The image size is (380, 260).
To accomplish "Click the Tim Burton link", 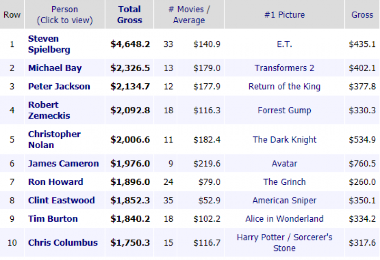I will point(52,219).
